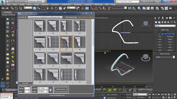Screen dimensions: 177x99
Task: Open the Curve Editor icon
Action: coord(148,8)
